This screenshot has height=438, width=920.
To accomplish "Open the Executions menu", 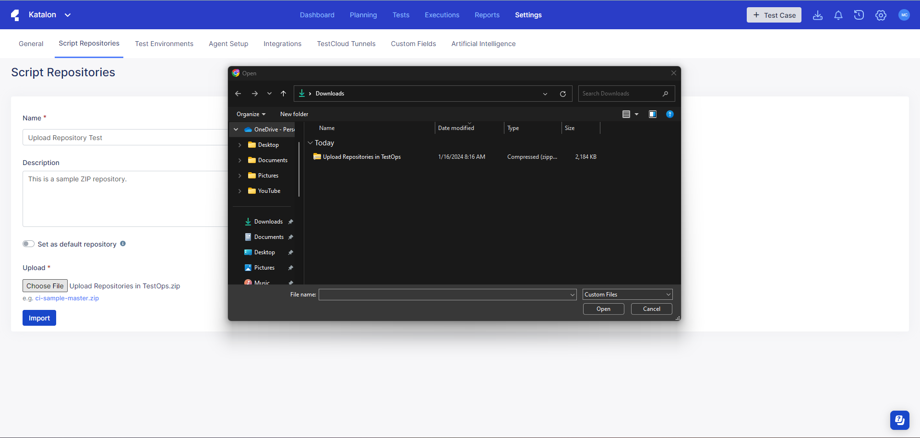I will click(x=442, y=15).
